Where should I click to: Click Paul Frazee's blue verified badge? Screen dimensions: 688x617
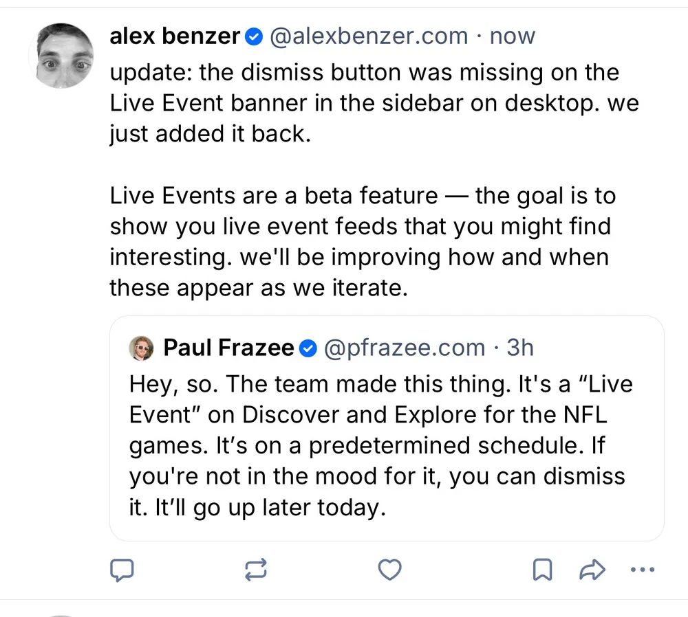click(309, 348)
